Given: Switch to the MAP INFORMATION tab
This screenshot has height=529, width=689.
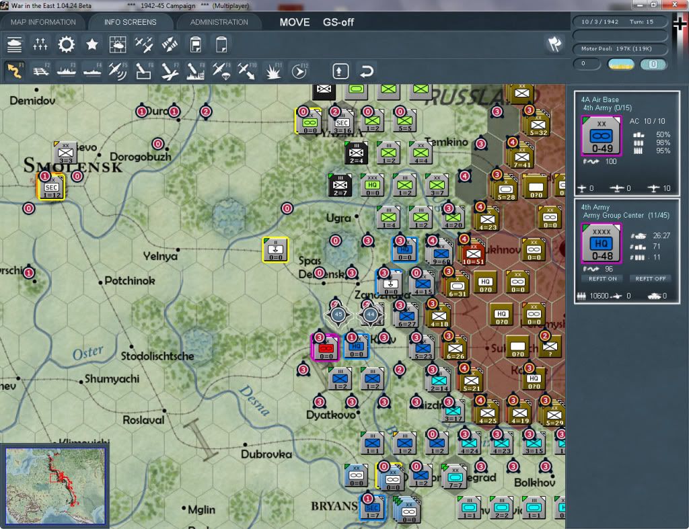Looking at the screenshot, I should [43, 22].
